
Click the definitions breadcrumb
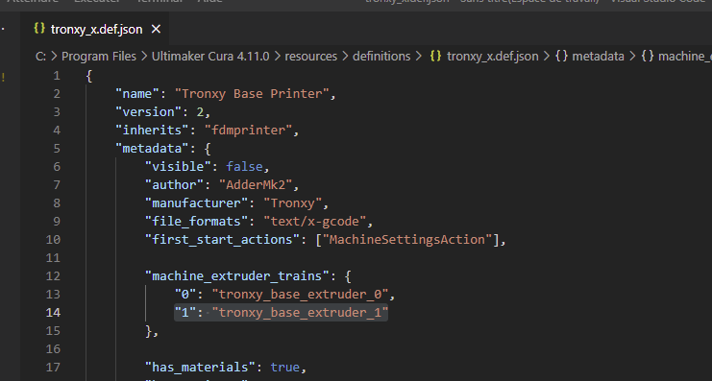point(381,57)
